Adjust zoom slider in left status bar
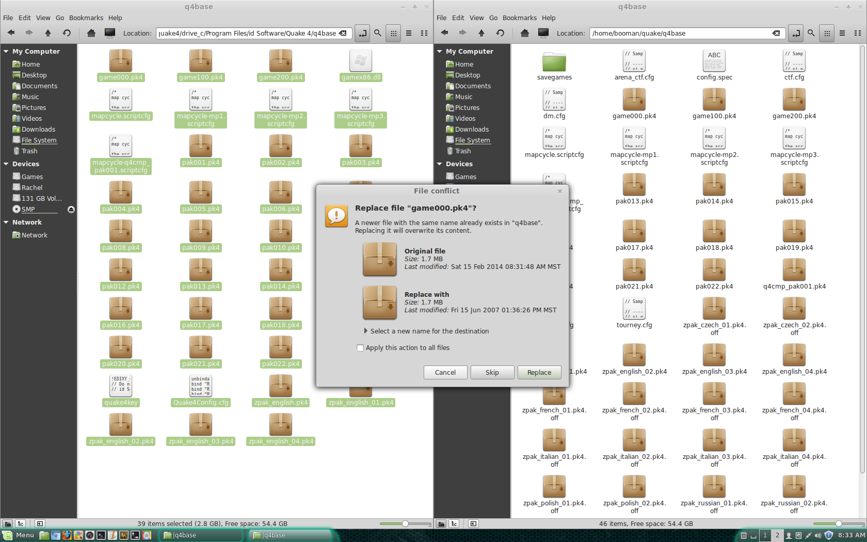The image size is (867, 542). (405, 523)
